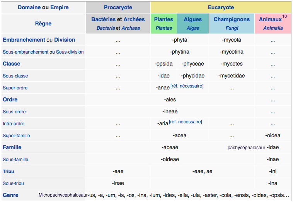Click the Genre link in last row
This screenshot has height=202, width=293.
click(10, 195)
